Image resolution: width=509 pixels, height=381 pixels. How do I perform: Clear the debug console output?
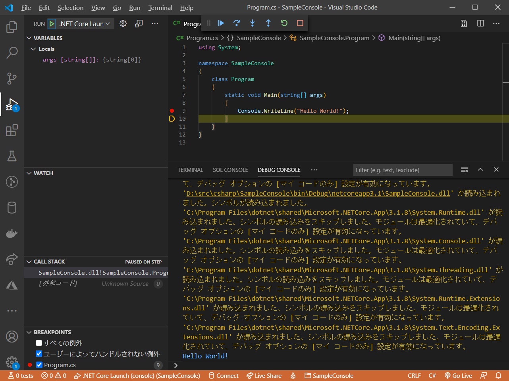pyautogui.click(x=465, y=169)
